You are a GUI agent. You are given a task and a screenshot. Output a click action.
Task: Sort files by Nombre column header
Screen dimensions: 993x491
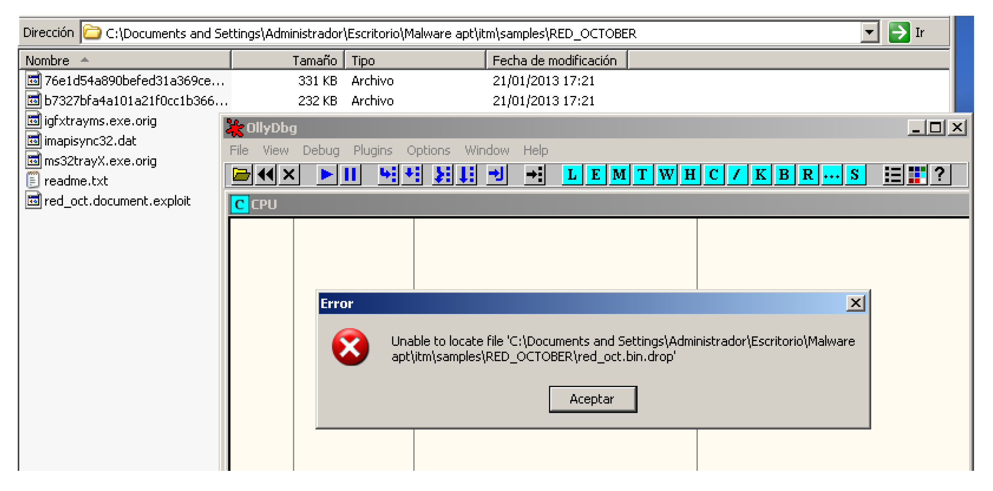[125, 60]
